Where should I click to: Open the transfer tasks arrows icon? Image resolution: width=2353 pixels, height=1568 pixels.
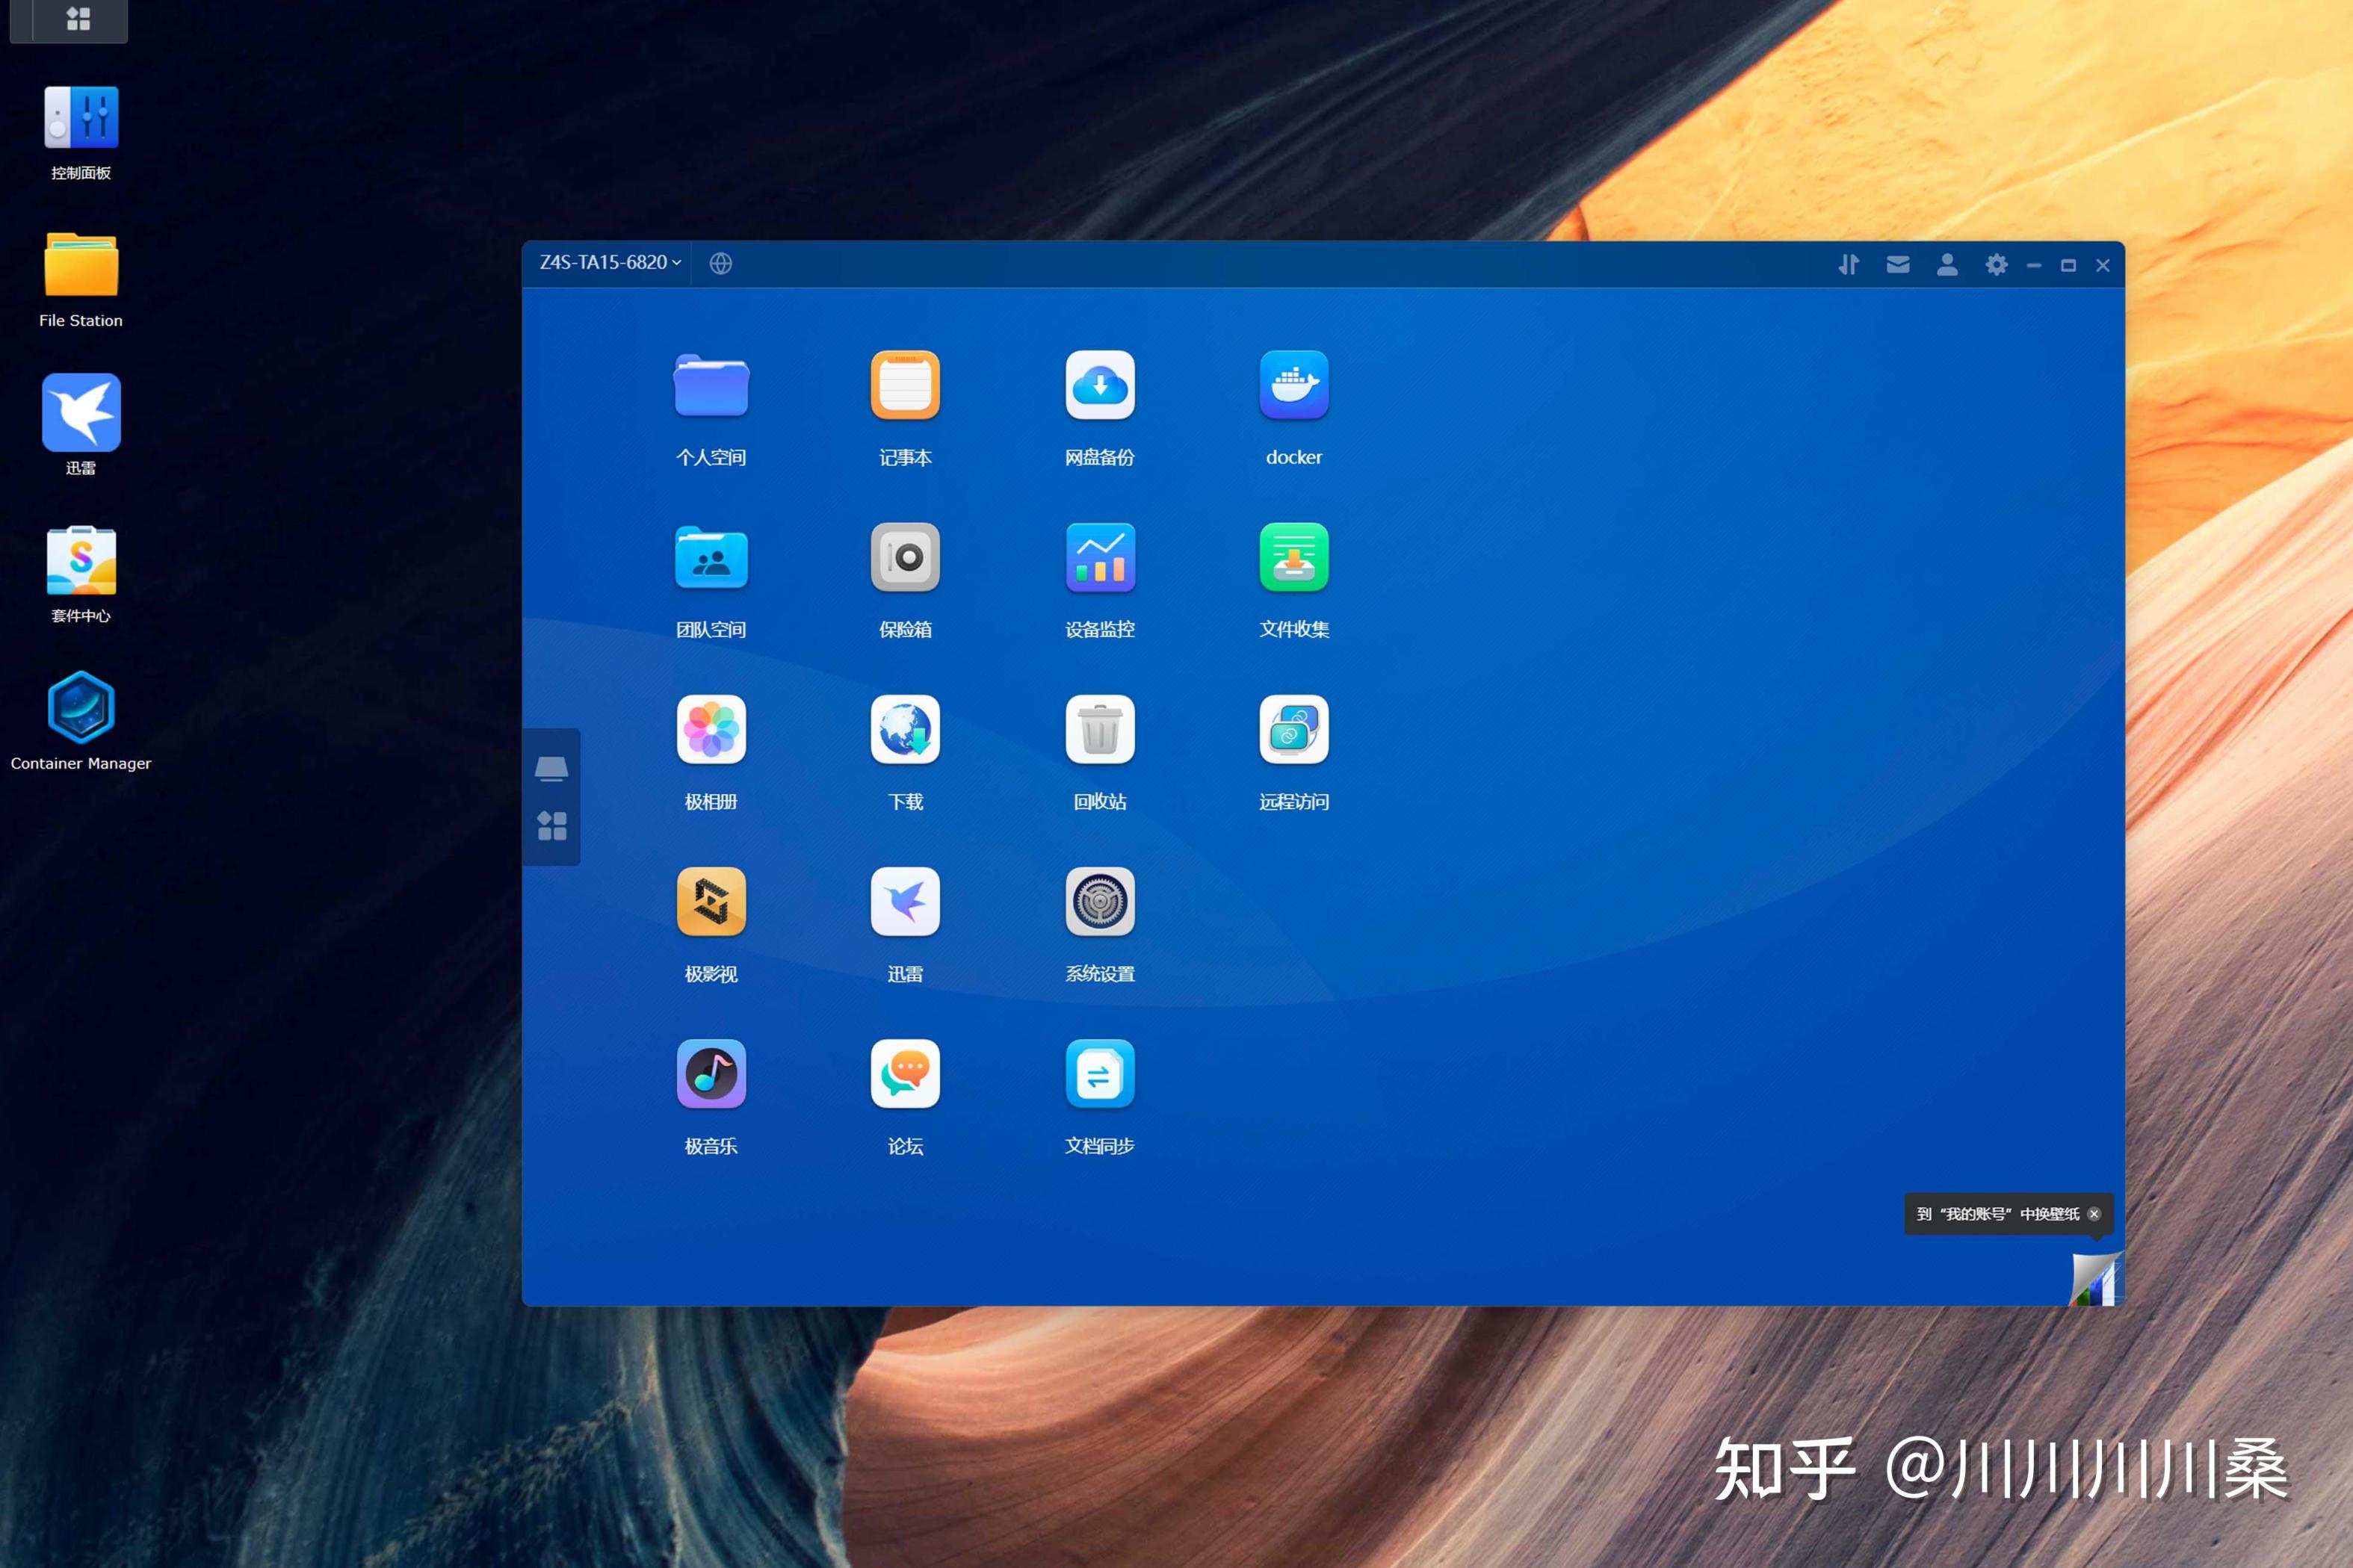click(x=1848, y=265)
